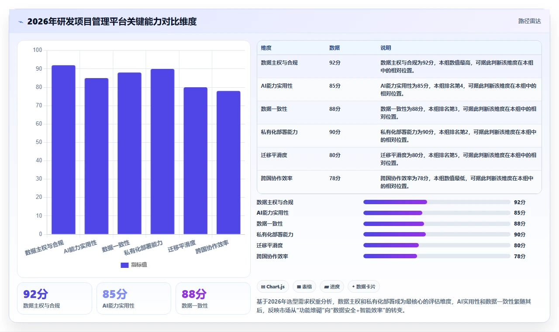The height and width of the screenshot is (332, 559).
Task: Select the 表格 tag chip
Action: [304, 287]
